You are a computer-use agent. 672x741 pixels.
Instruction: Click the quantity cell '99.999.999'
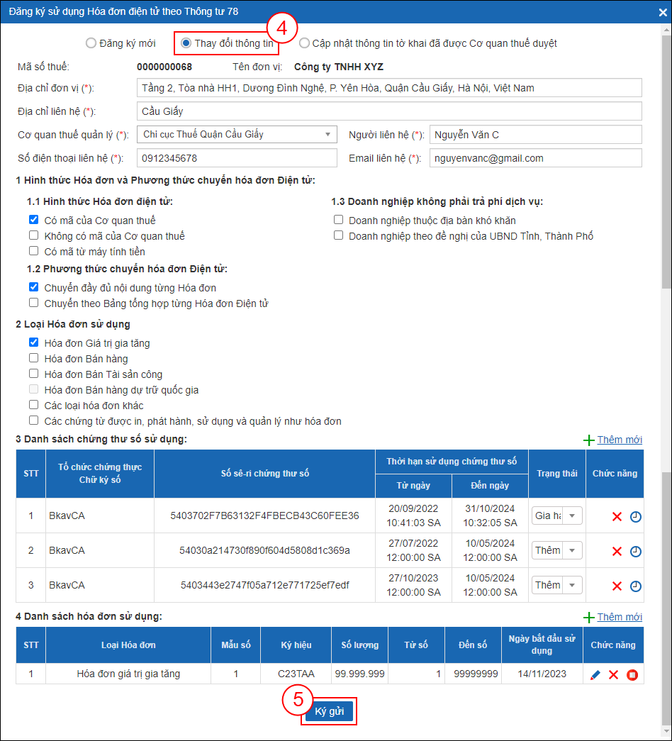tap(359, 674)
